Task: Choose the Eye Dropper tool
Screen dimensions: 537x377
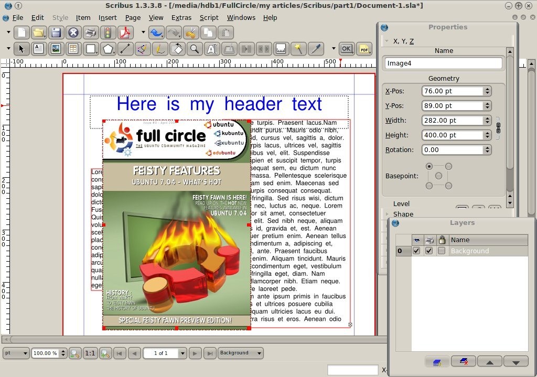Action: (x=315, y=49)
